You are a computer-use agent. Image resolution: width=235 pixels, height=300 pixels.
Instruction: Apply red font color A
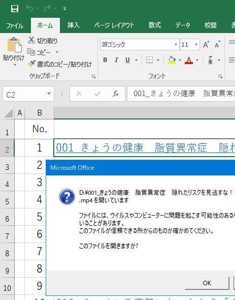[189, 60]
